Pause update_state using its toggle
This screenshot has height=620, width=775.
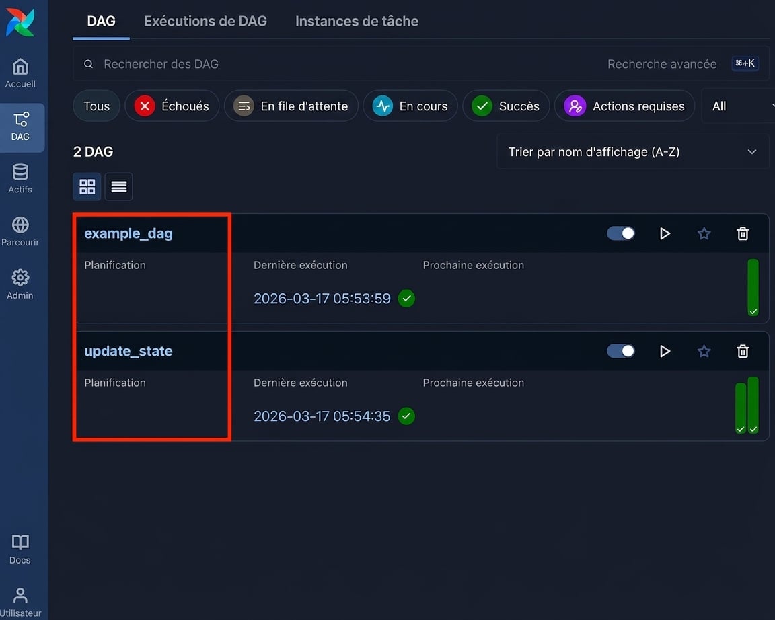[x=621, y=351]
